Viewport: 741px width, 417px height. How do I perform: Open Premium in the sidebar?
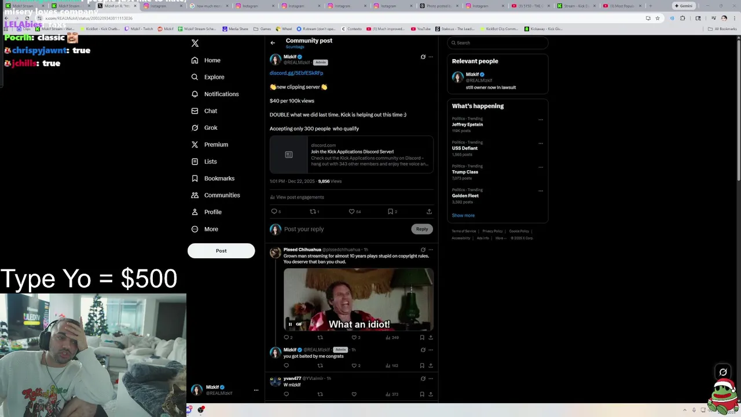click(x=210, y=144)
